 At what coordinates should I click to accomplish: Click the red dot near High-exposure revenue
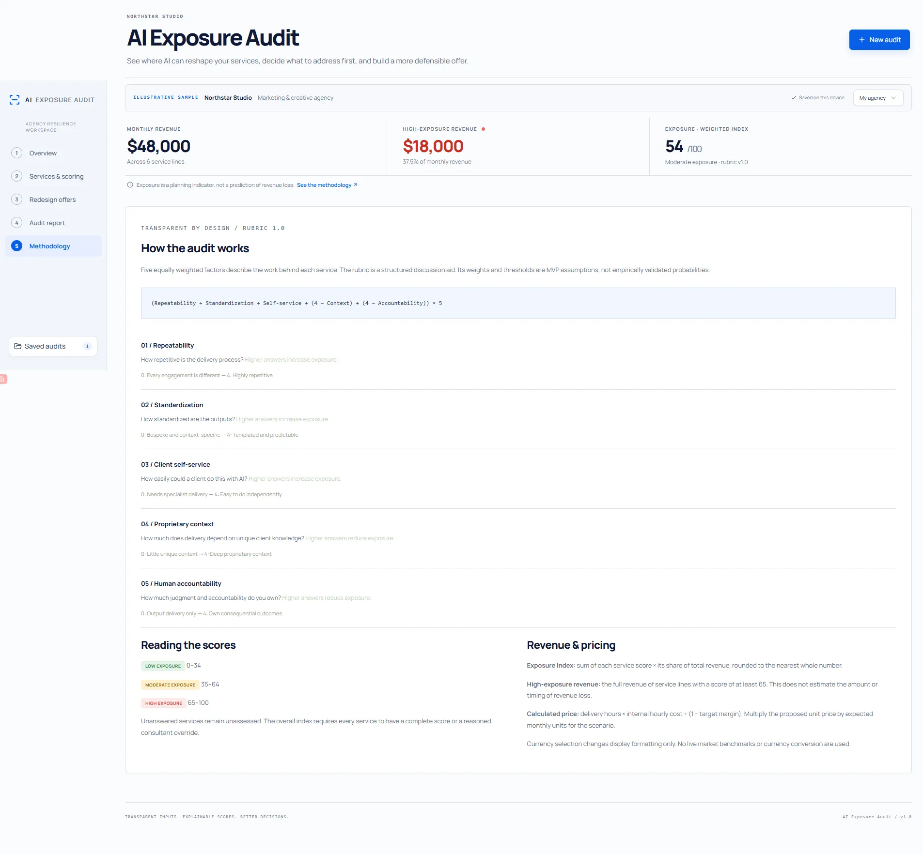[483, 129]
